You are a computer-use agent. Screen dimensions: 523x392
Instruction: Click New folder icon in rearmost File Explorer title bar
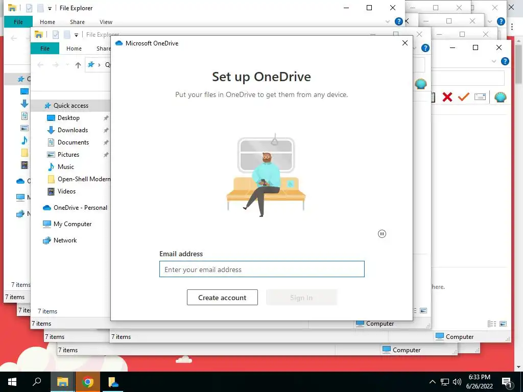pos(40,8)
